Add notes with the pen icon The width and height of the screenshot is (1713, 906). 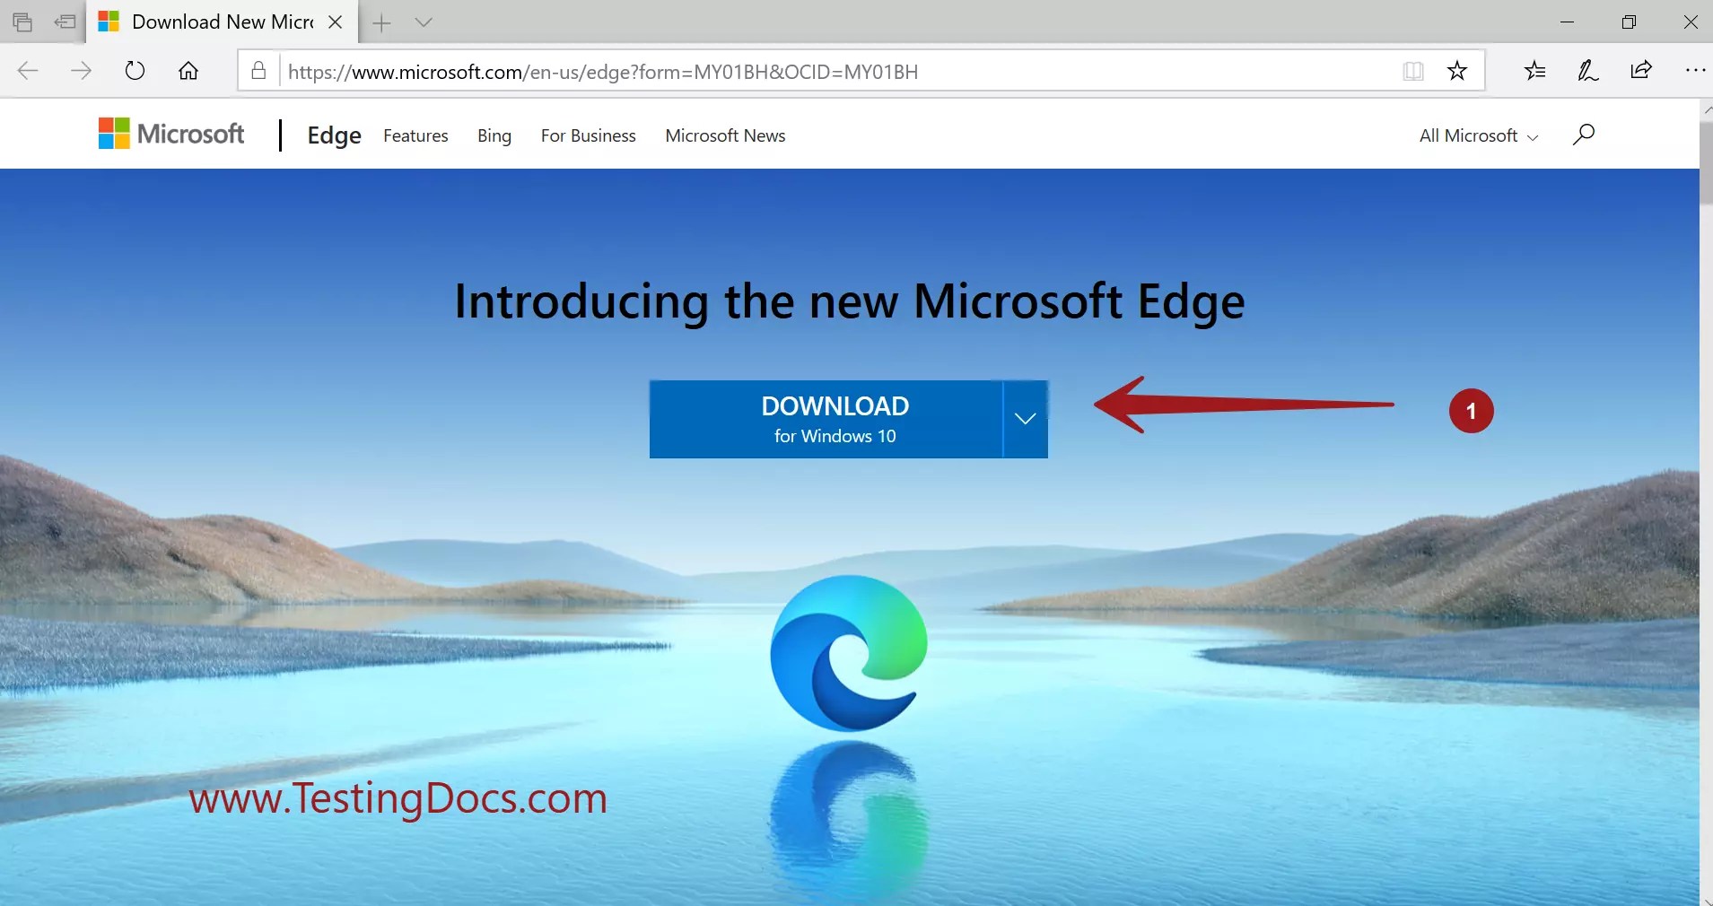pos(1588,70)
